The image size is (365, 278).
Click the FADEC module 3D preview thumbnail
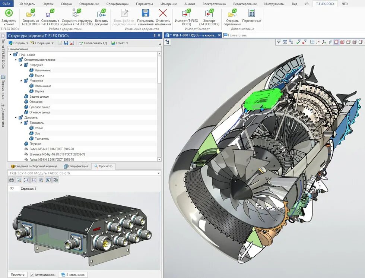84,231
